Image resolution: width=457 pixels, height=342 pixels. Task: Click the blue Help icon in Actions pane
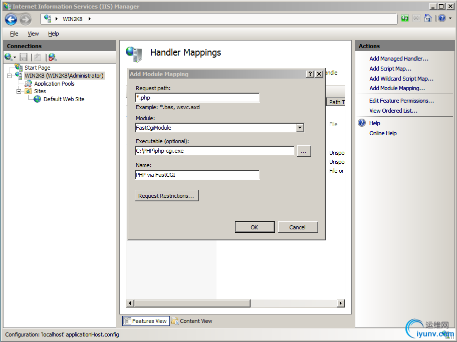coord(362,123)
